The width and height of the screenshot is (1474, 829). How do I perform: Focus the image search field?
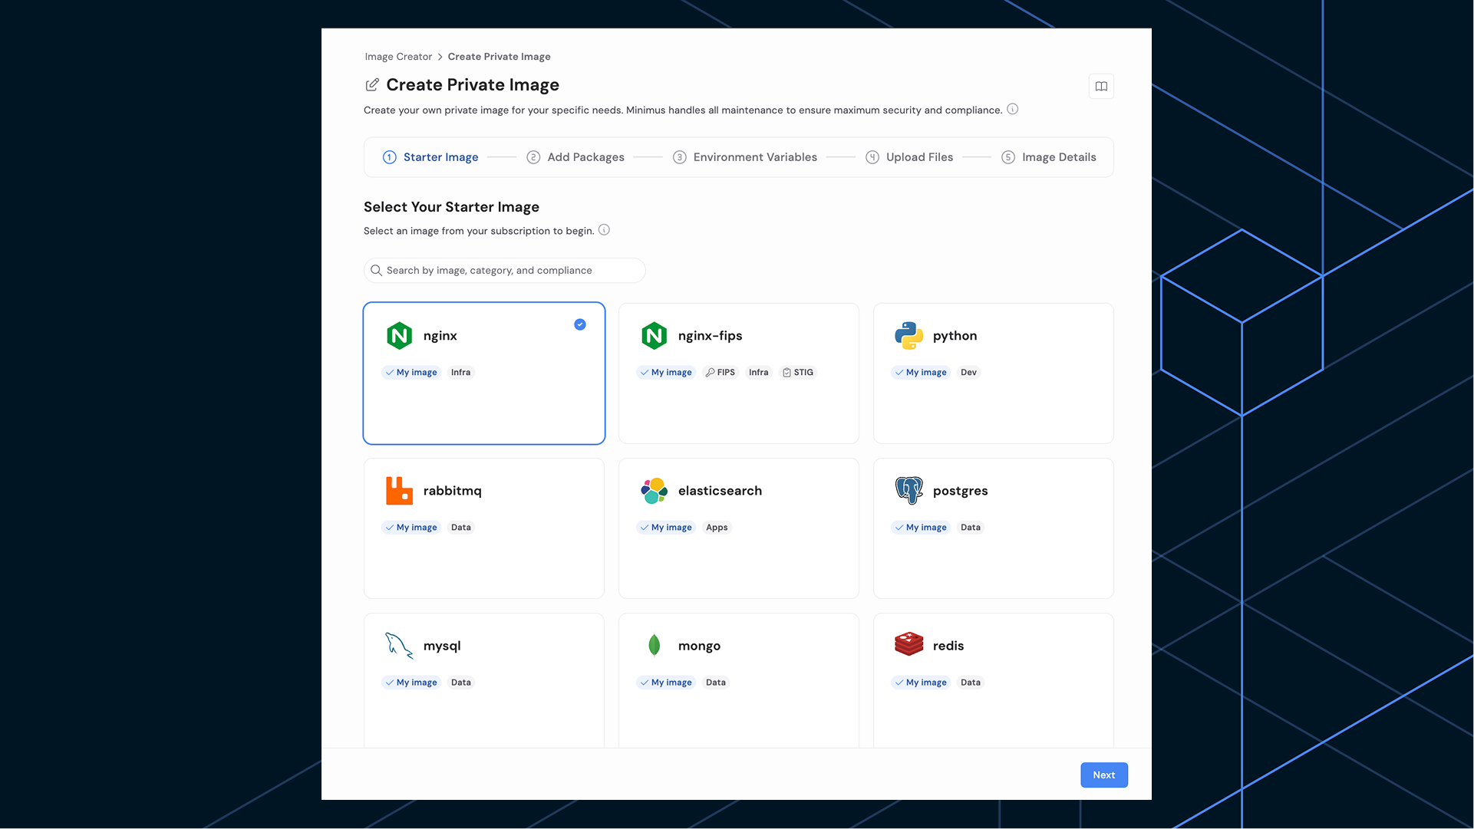[505, 271]
